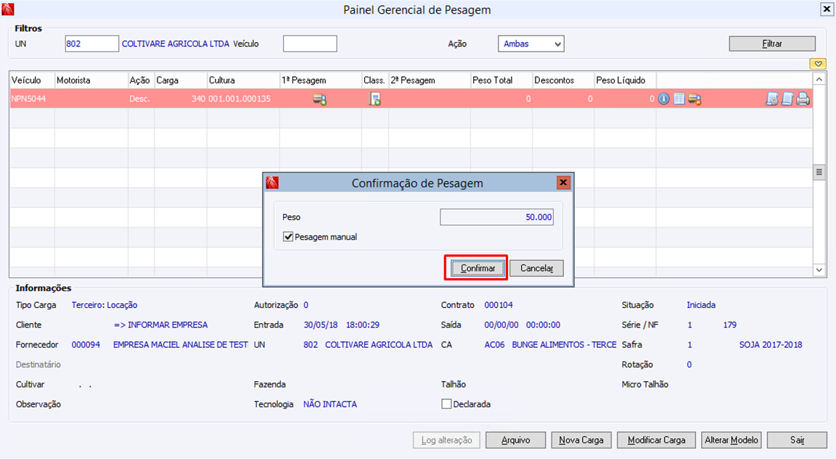Click the 2ª Pesagem column header
This screenshot has width=836, height=460.
click(429, 80)
